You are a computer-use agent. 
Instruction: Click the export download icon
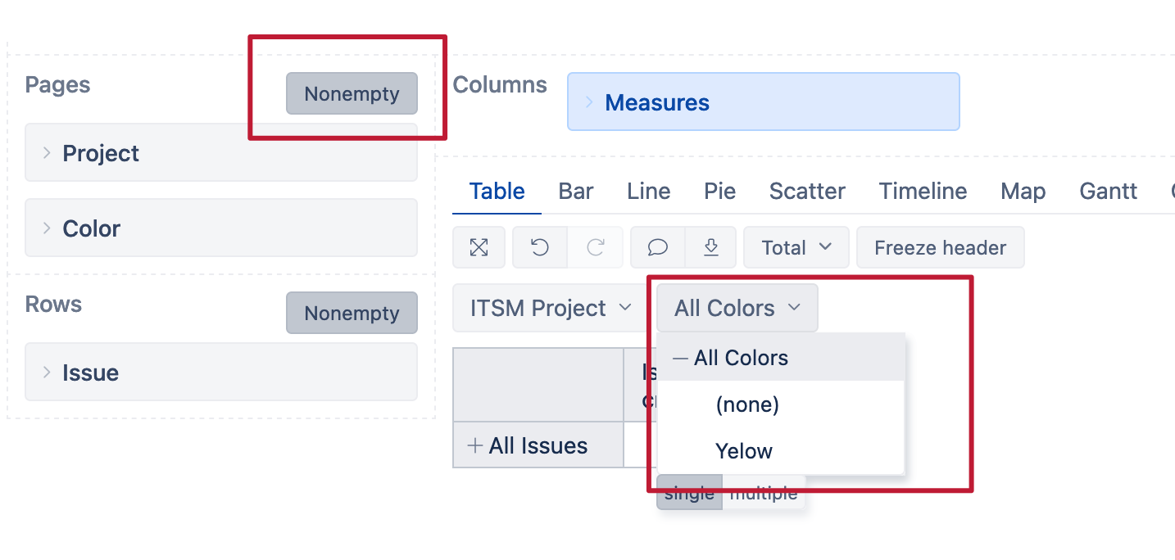point(710,247)
